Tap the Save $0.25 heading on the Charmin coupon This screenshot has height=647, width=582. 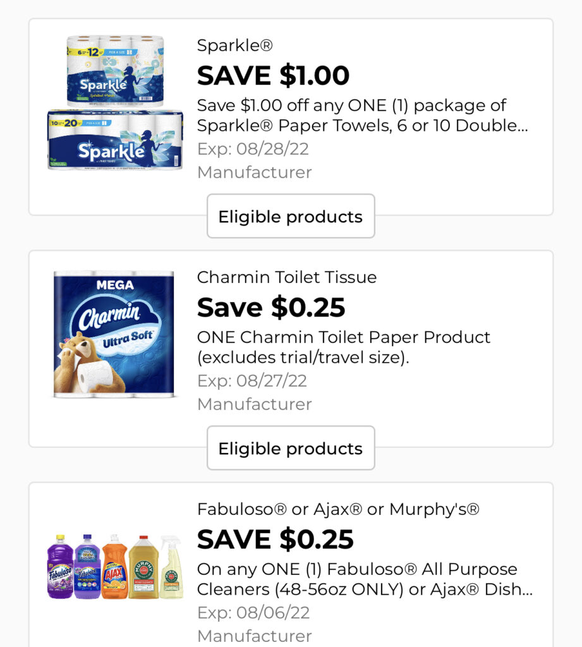click(x=271, y=308)
